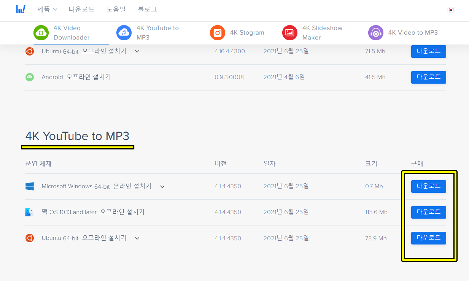Expand installer options for Ubuntu 4.16.4.4300 row
Viewport: 469px width, 281px height.
pos(137,51)
